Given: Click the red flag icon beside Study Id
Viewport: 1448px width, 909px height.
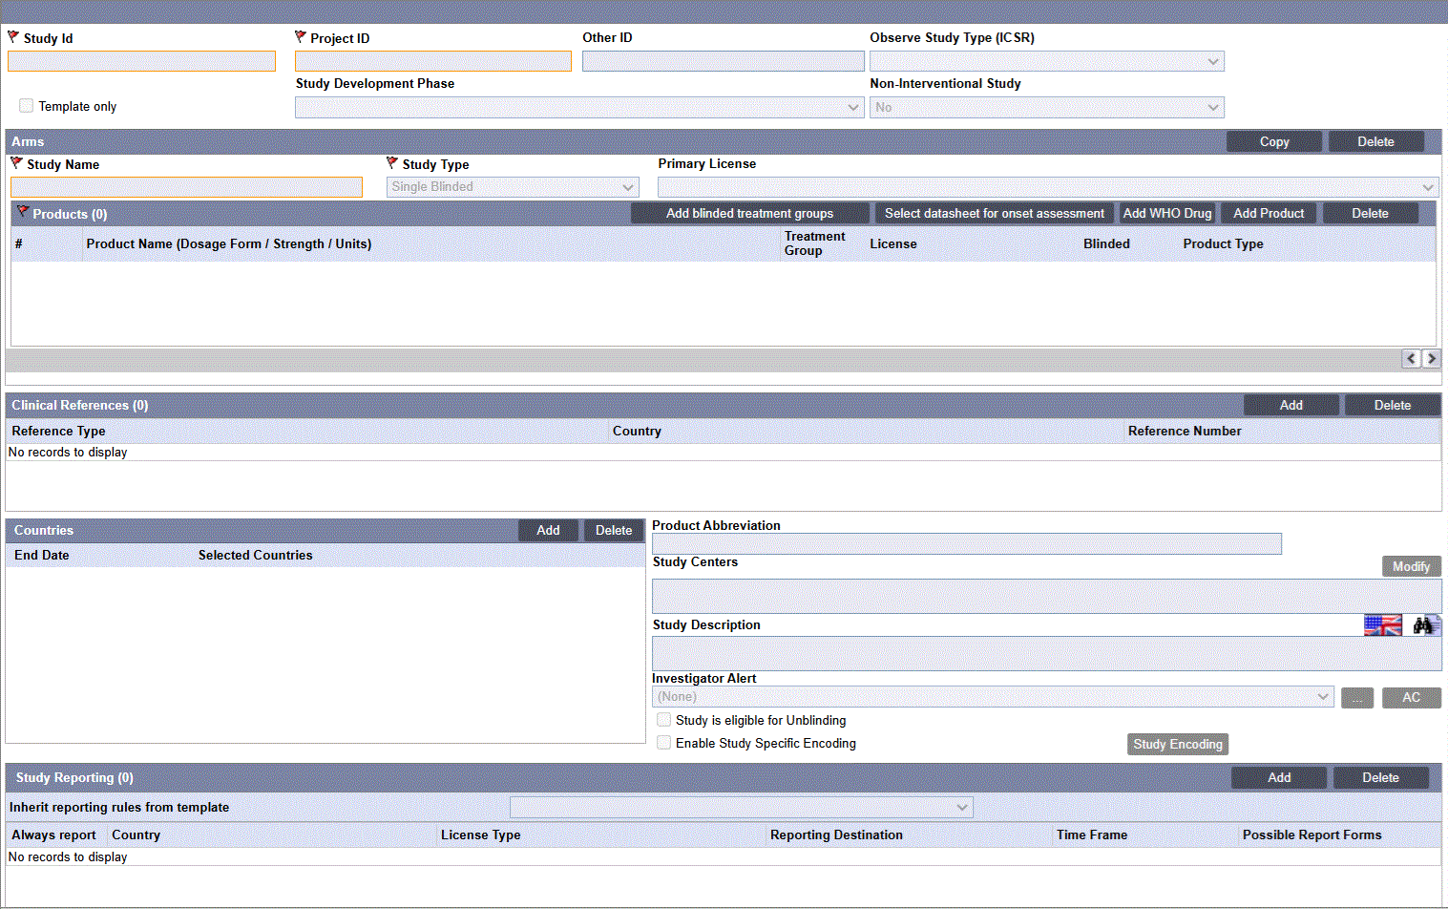Looking at the screenshot, I should pos(12,35).
